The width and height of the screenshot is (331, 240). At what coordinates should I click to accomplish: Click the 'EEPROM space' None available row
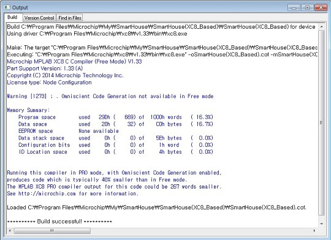69,131
